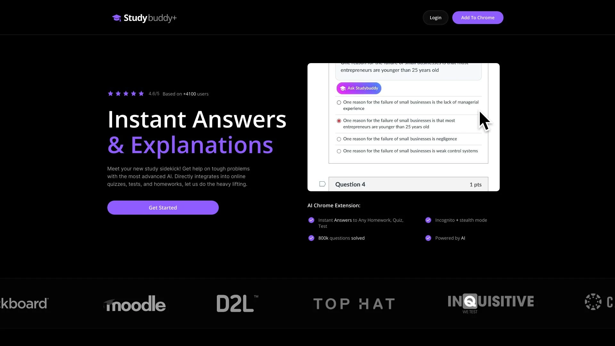
Task: Click the D2L platform logo icon
Action: tap(237, 303)
